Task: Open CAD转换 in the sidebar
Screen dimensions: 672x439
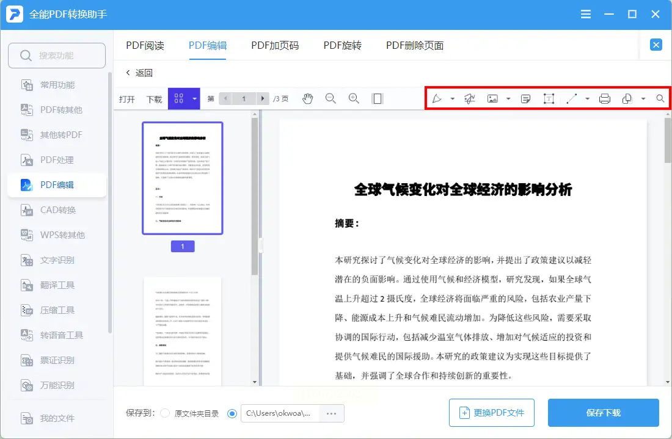Action: [57, 210]
